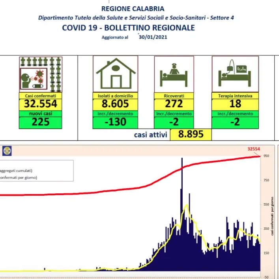The width and height of the screenshot is (279, 279).
Task: Click the nuovi casi value 225
Action: pyautogui.click(x=41, y=122)
